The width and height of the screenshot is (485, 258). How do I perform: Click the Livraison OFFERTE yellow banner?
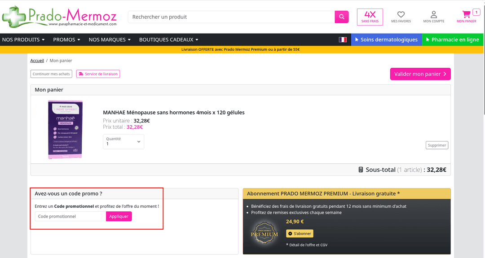(242, 49)
